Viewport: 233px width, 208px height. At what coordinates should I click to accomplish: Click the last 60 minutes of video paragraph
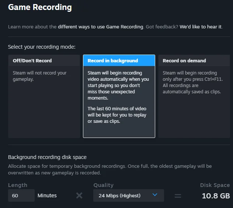coord(117,115)
